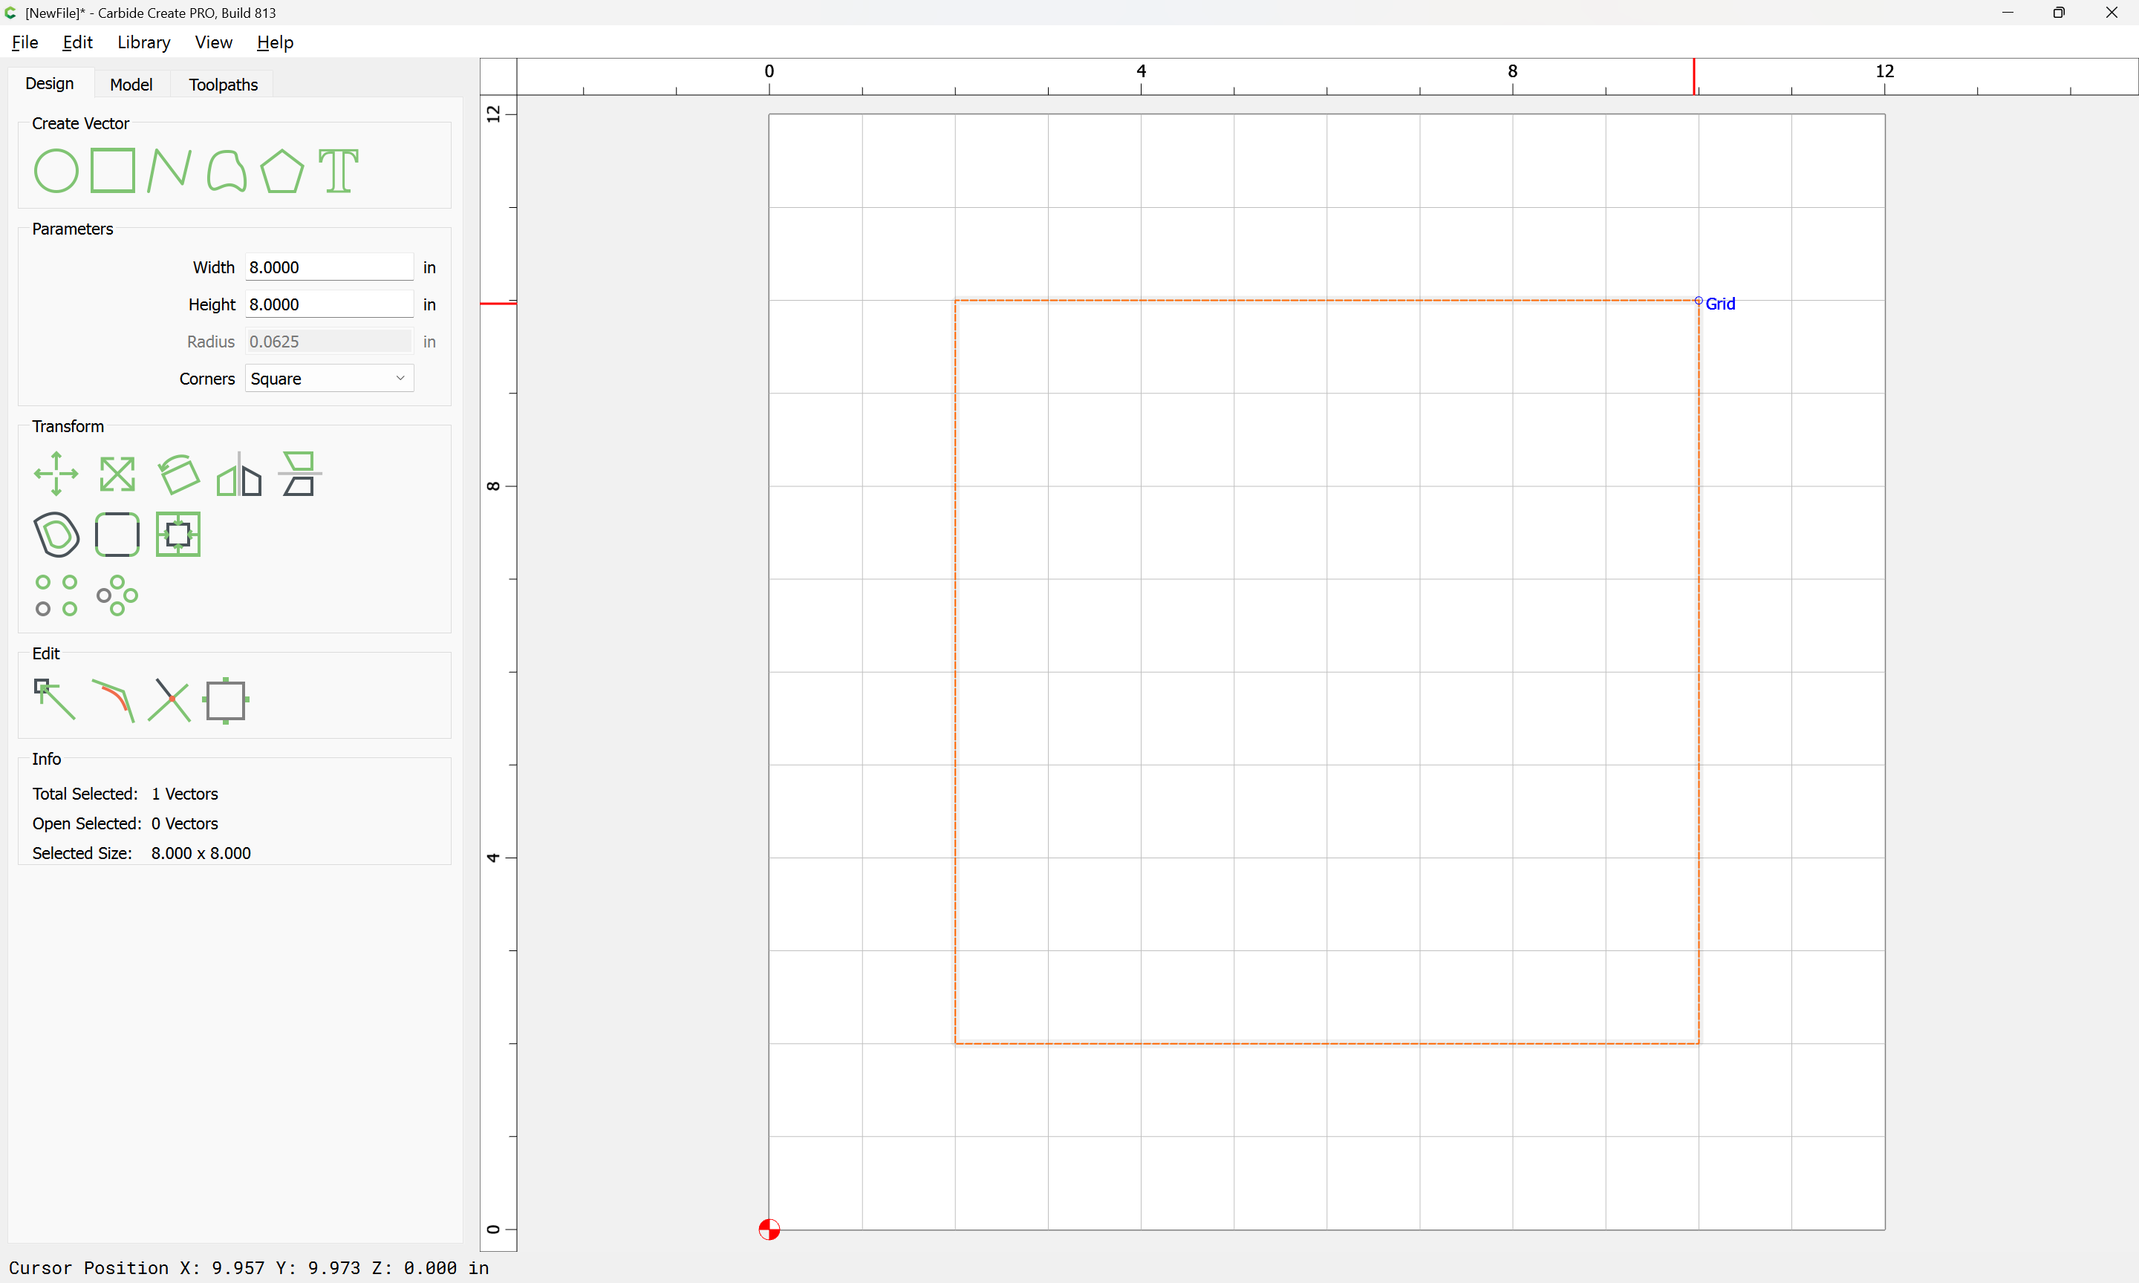Switch to the Toolpaths tab
Screen dimensions: 2139x1283
click(223, 84)
